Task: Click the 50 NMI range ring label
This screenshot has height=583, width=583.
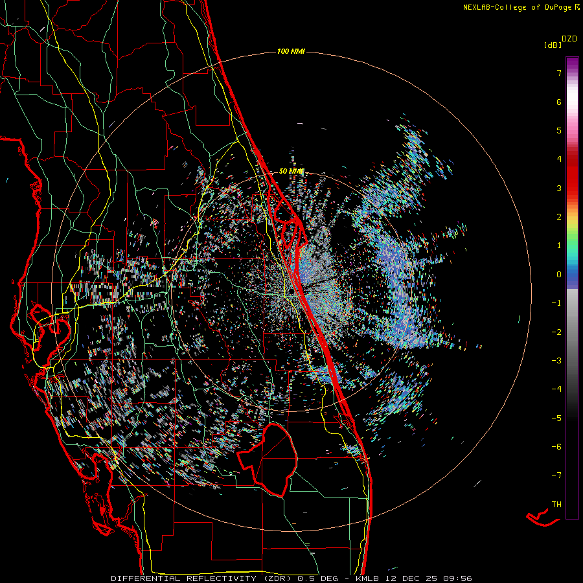Action: point(291,172)
